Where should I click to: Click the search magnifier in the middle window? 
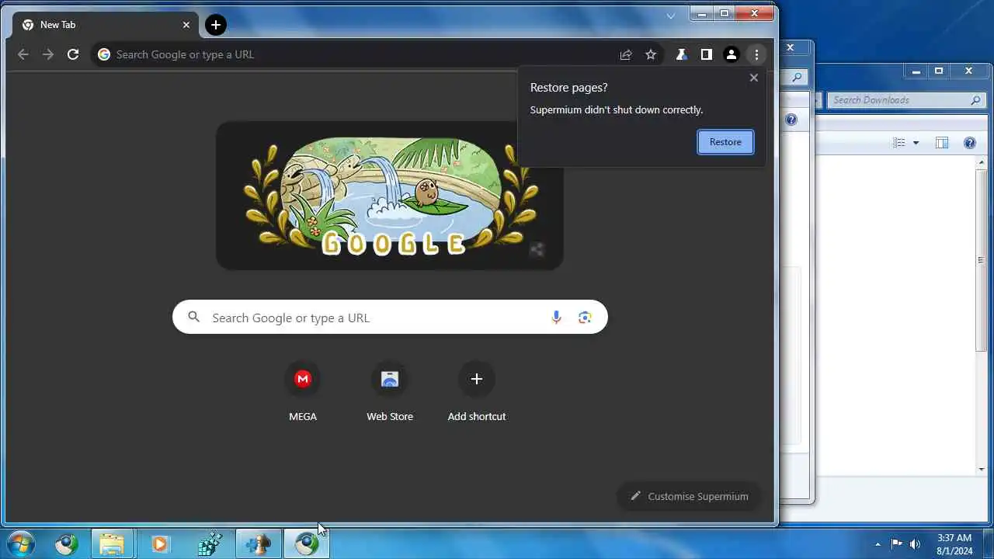(797, 78)
